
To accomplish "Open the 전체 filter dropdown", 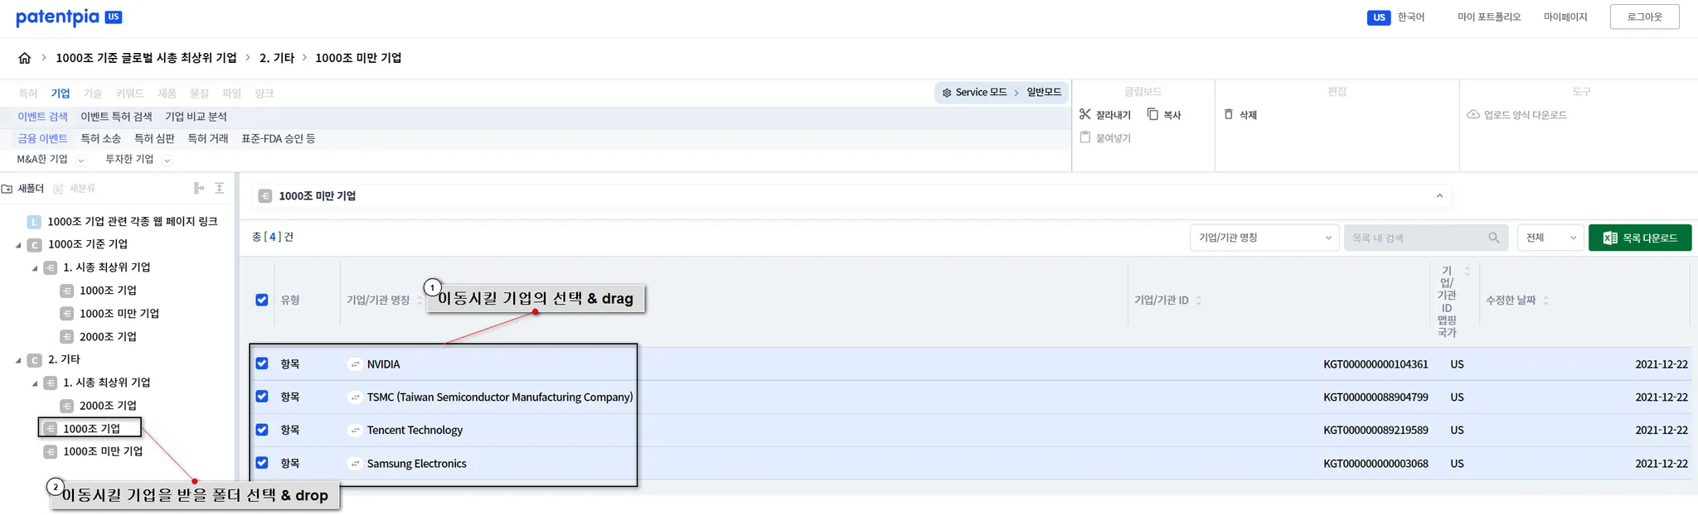I will 1550,238.
